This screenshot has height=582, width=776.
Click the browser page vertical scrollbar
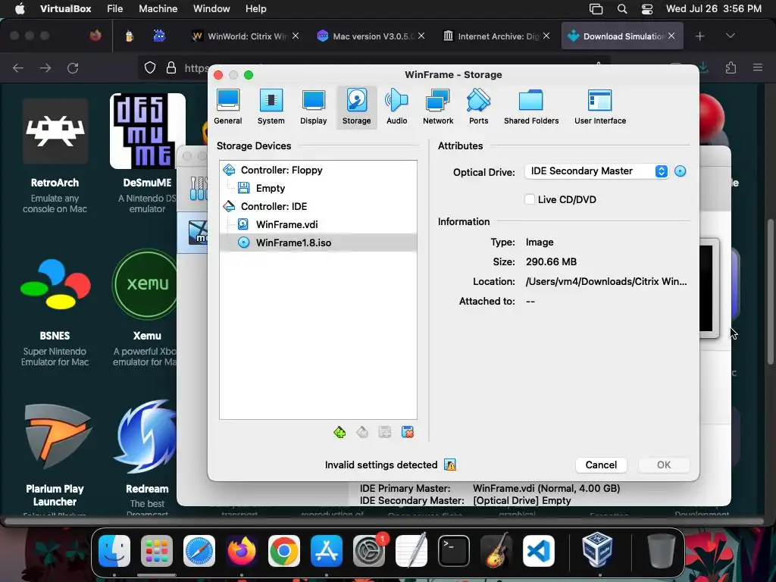point(771,292)
